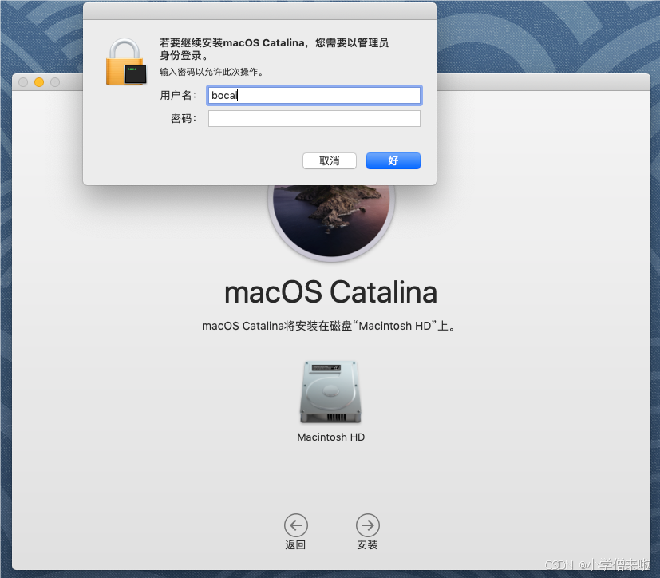
Task: Click the "macOS Catalina" title text
Action: point(331,292)
